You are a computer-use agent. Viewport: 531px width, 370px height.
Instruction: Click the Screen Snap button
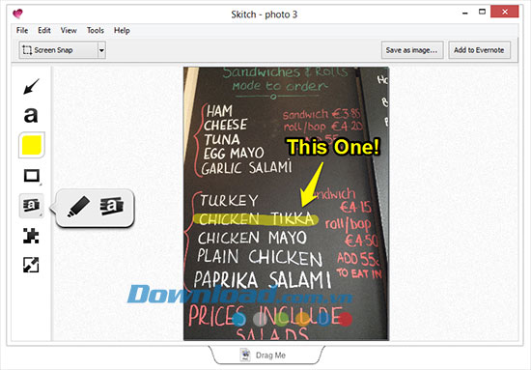coord(58,50)
